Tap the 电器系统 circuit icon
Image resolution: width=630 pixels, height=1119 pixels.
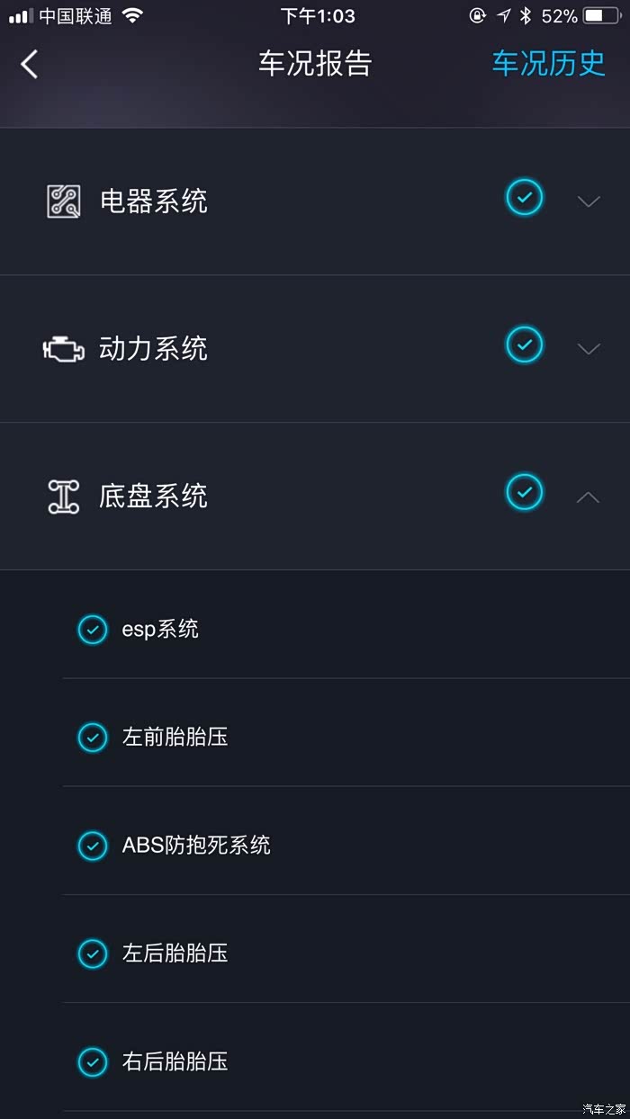click(x=63, y=201)
